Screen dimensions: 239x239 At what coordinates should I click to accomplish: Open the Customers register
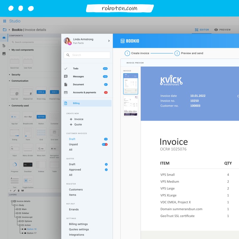(76, 189)
